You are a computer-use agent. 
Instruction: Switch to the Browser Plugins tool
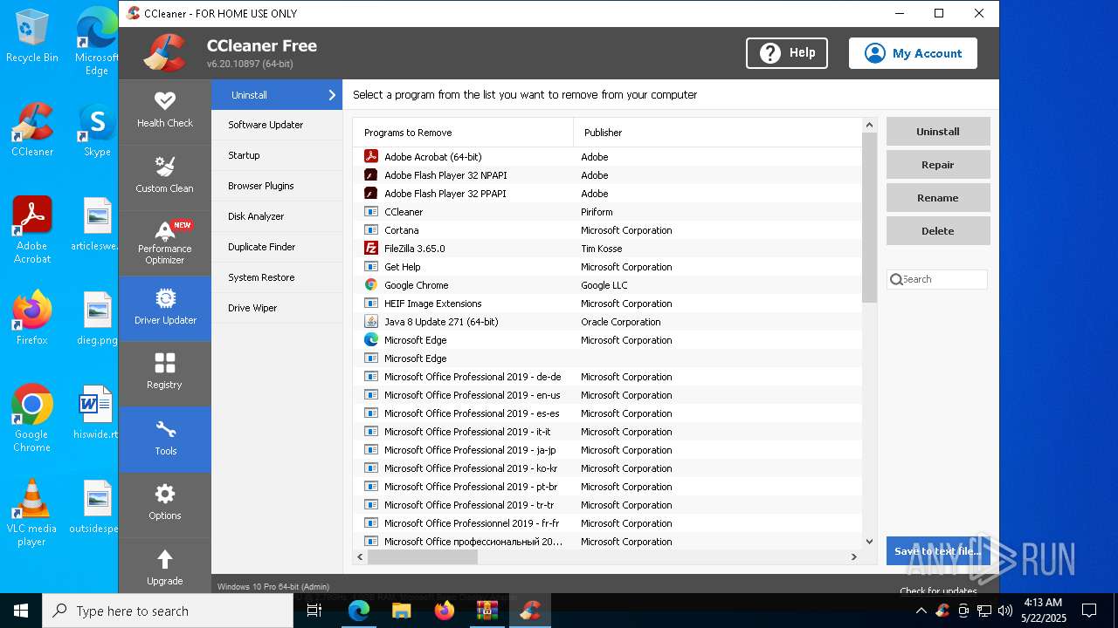point(277,186)
